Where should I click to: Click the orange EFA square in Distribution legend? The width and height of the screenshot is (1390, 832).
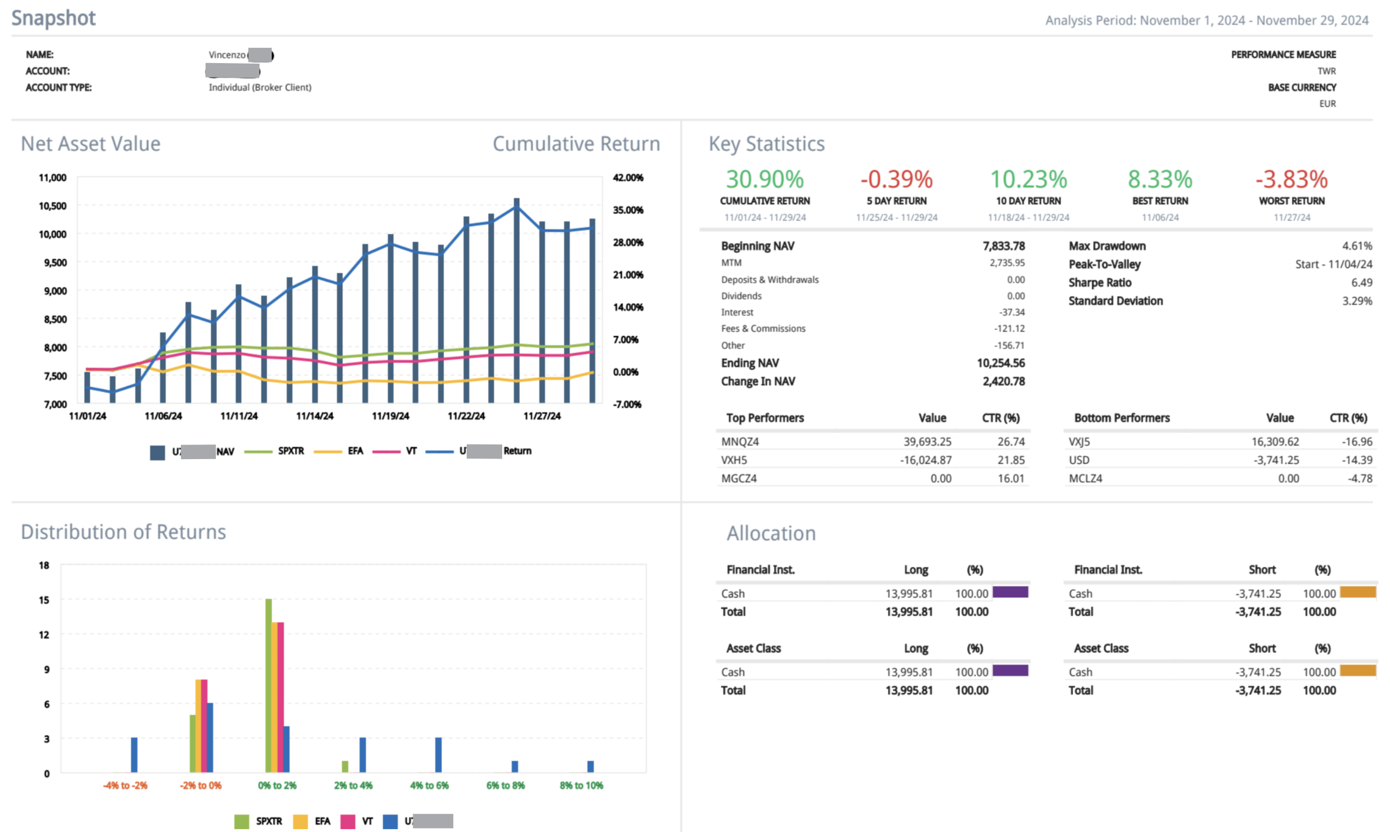300,821
